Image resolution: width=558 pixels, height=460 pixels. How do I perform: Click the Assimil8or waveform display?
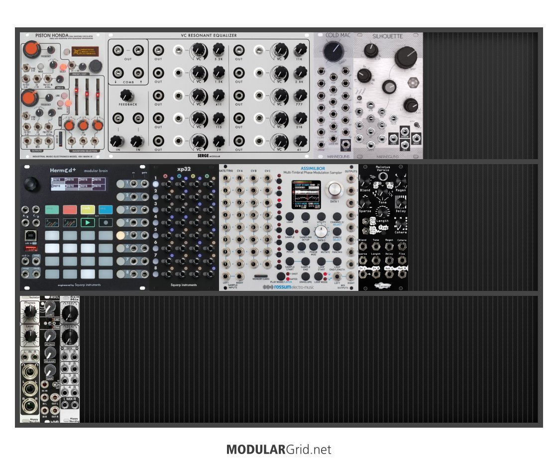[x=306, y=194]
